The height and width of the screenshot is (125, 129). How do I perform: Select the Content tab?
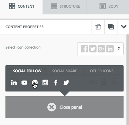click(21, 6)
